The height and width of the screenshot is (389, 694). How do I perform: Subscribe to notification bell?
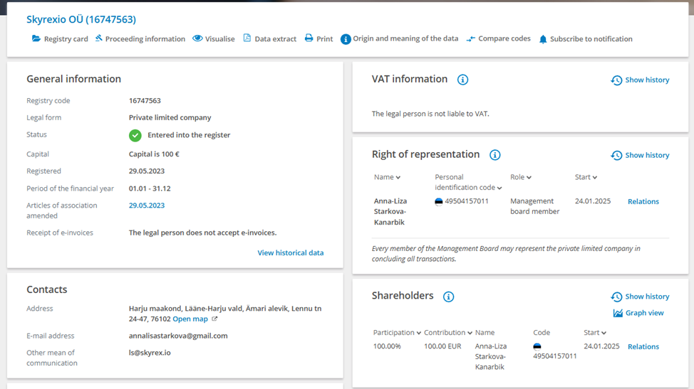click(x=585, y=39)
